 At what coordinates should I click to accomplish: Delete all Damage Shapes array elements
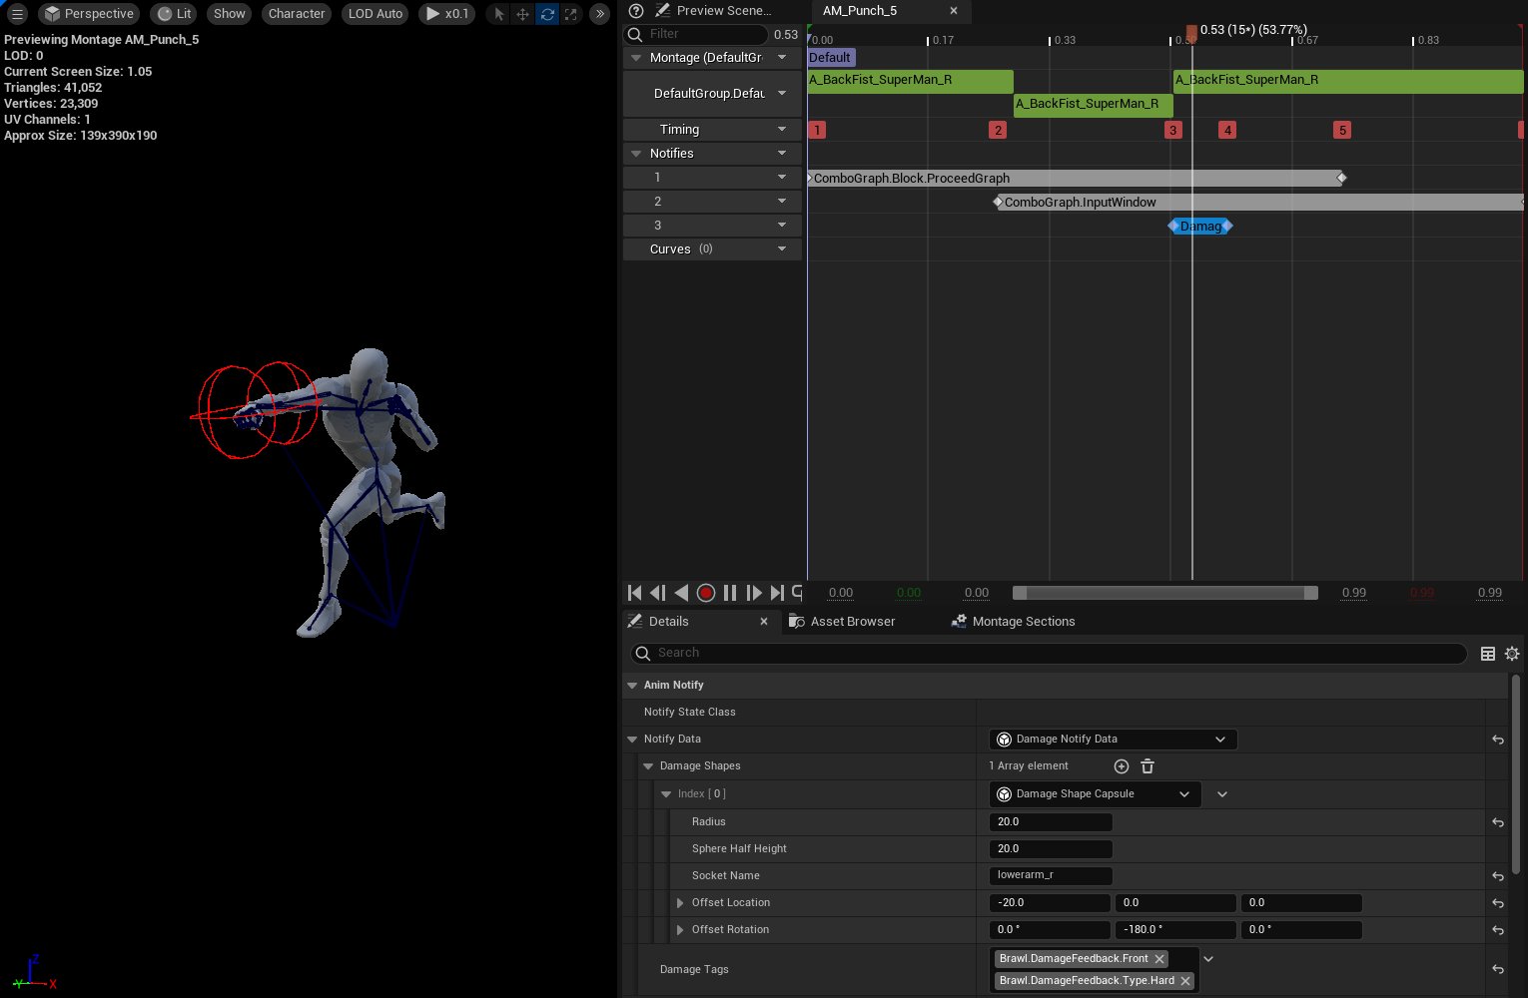pyautogui.click(x=1147, y=766)
